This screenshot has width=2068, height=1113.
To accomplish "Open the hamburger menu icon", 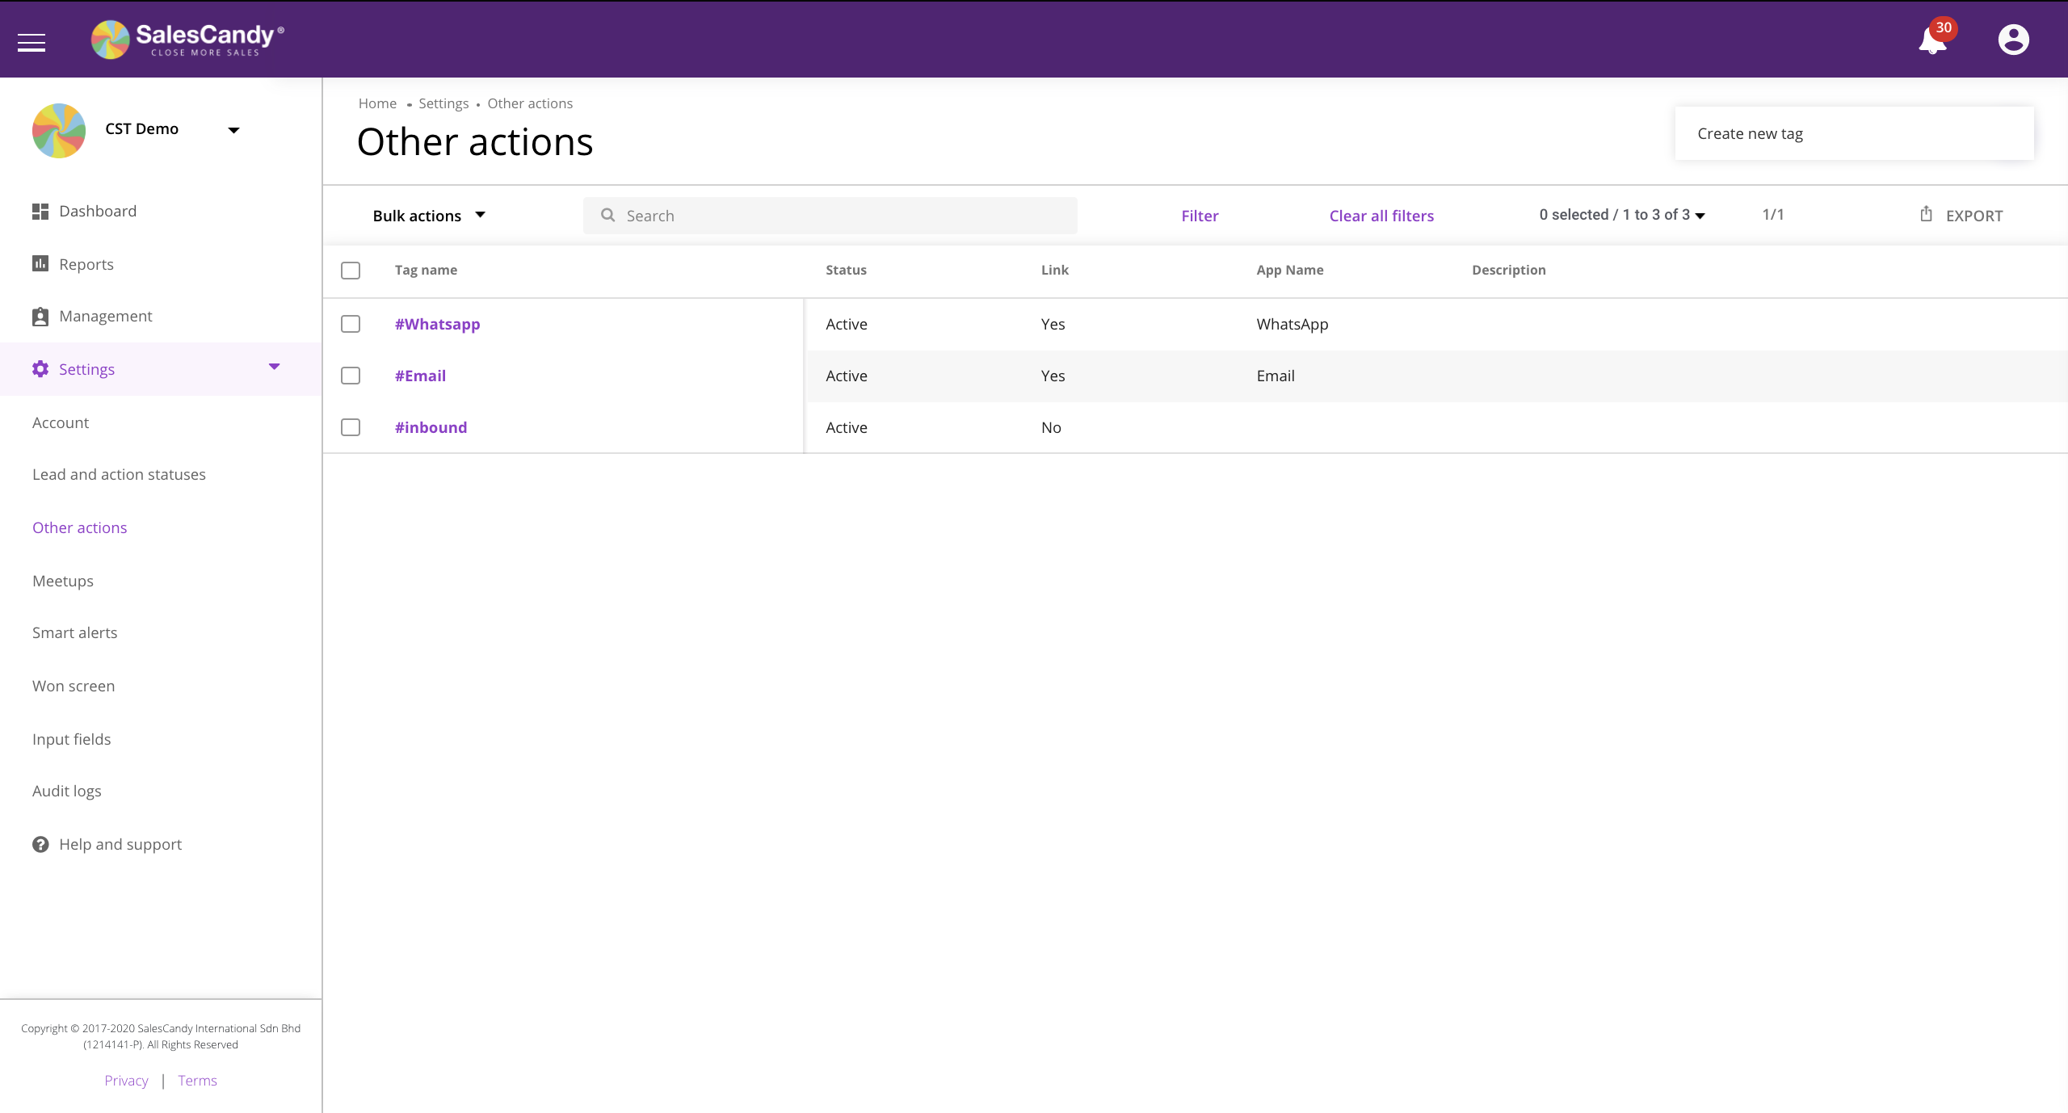I will tap(32, 42).
